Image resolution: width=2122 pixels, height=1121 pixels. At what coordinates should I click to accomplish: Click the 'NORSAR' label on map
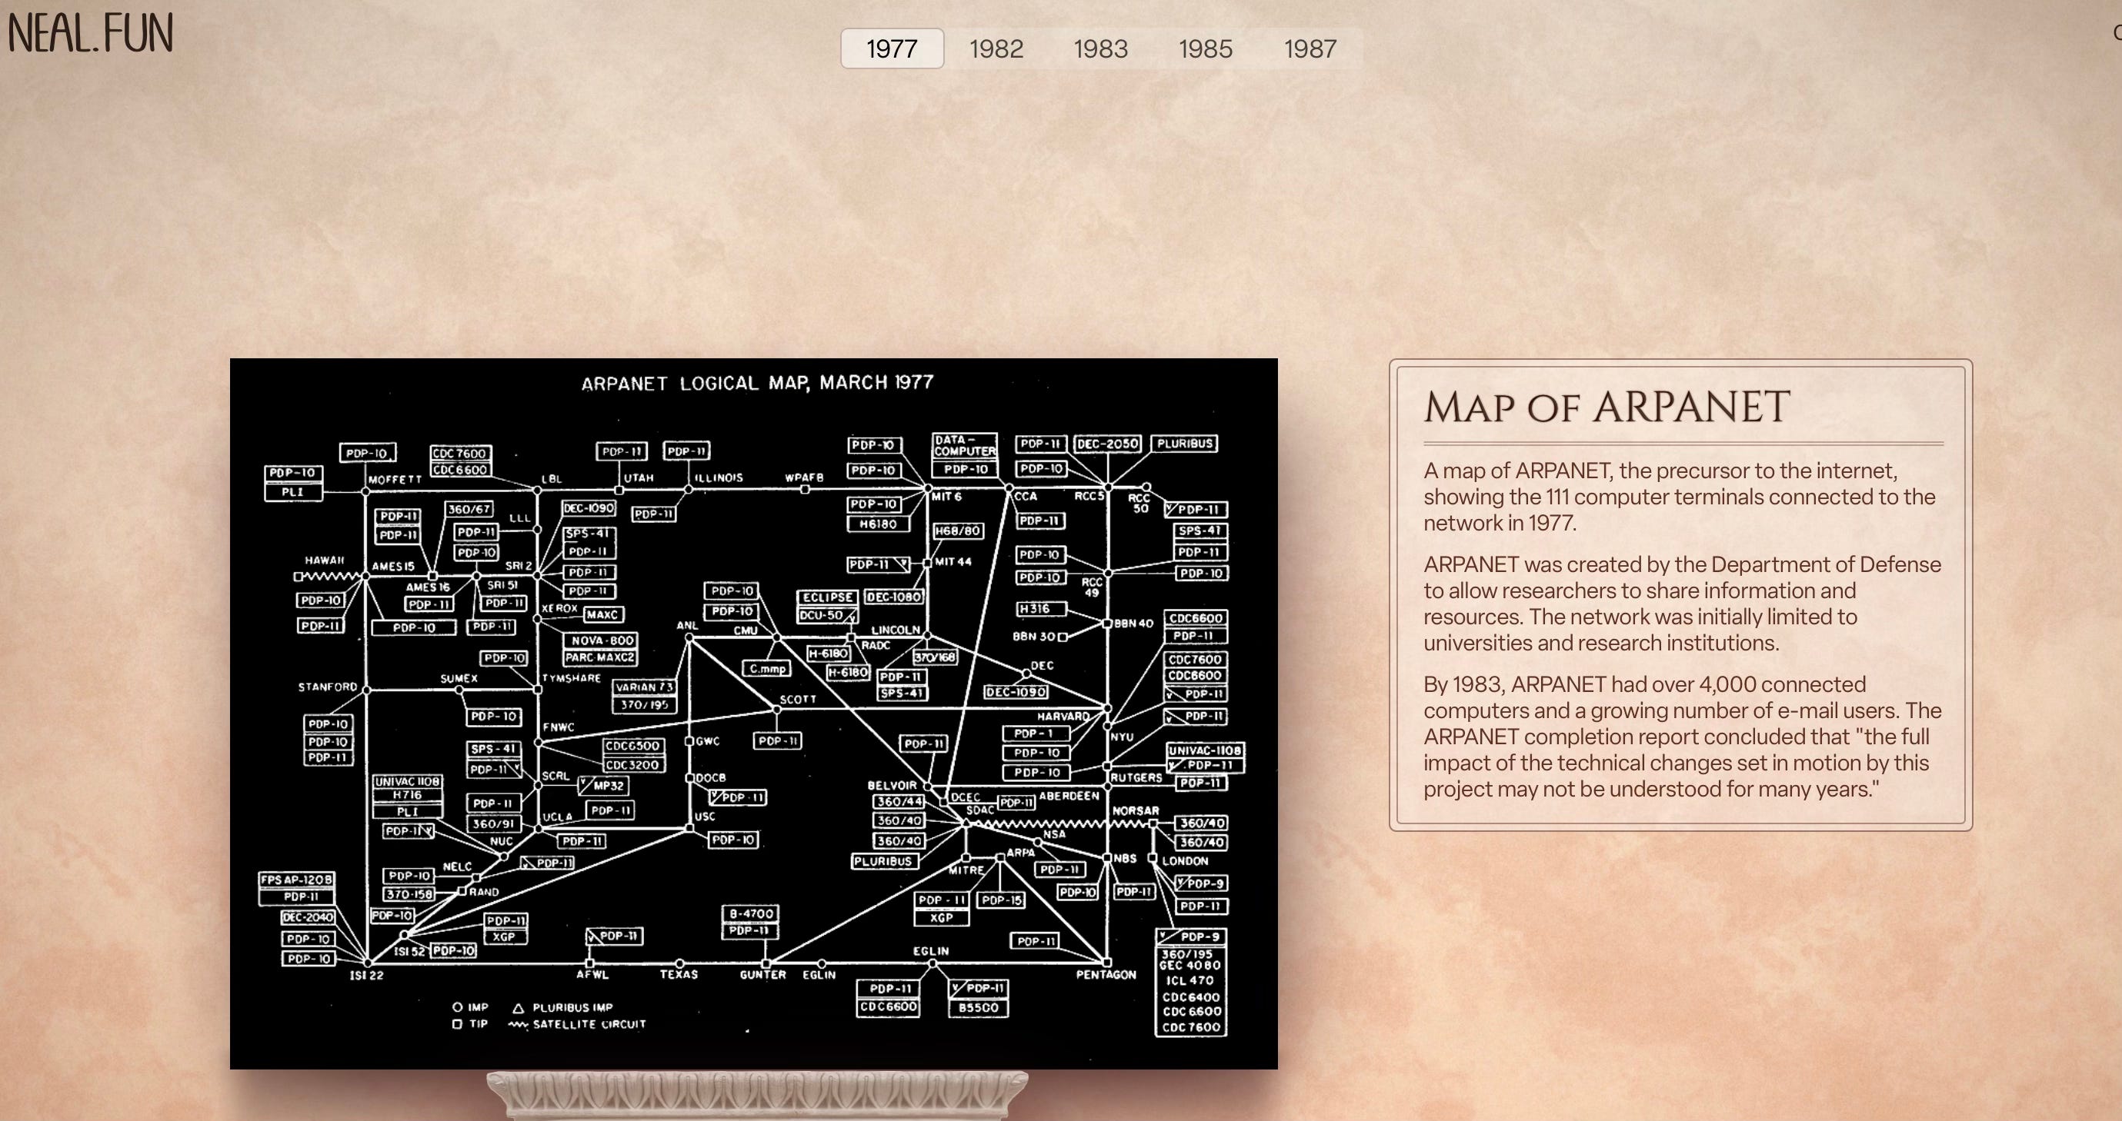[1135, 810]
